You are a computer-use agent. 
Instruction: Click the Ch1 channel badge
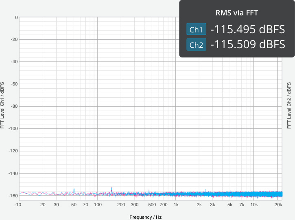click(196, 30)
